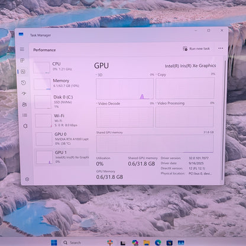Click DirectX version '12 (FL 12.1)'
This screenshot has width=246, height=246.
197,169
